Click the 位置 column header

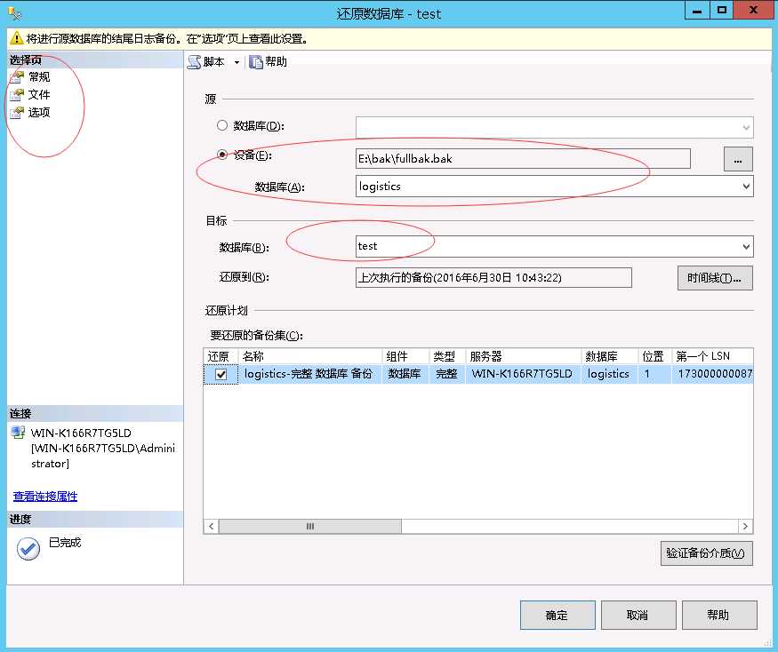(655, 356)
